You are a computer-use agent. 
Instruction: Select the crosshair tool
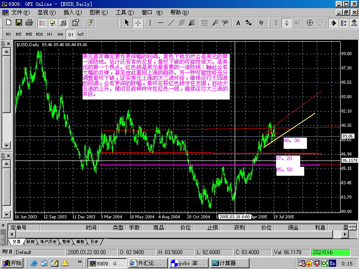point(138,23)
